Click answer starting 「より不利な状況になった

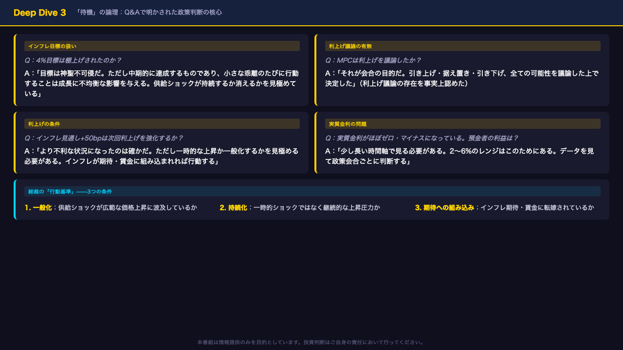coord(162,156)
